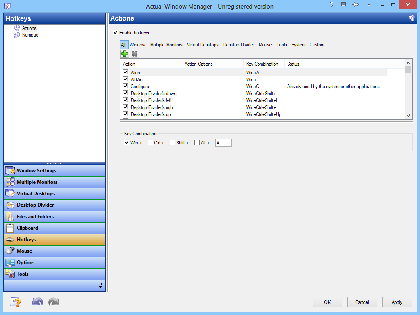This screenshot has height=315, width=420.
Task: Click the application icon in title bar
Action: 7,6
